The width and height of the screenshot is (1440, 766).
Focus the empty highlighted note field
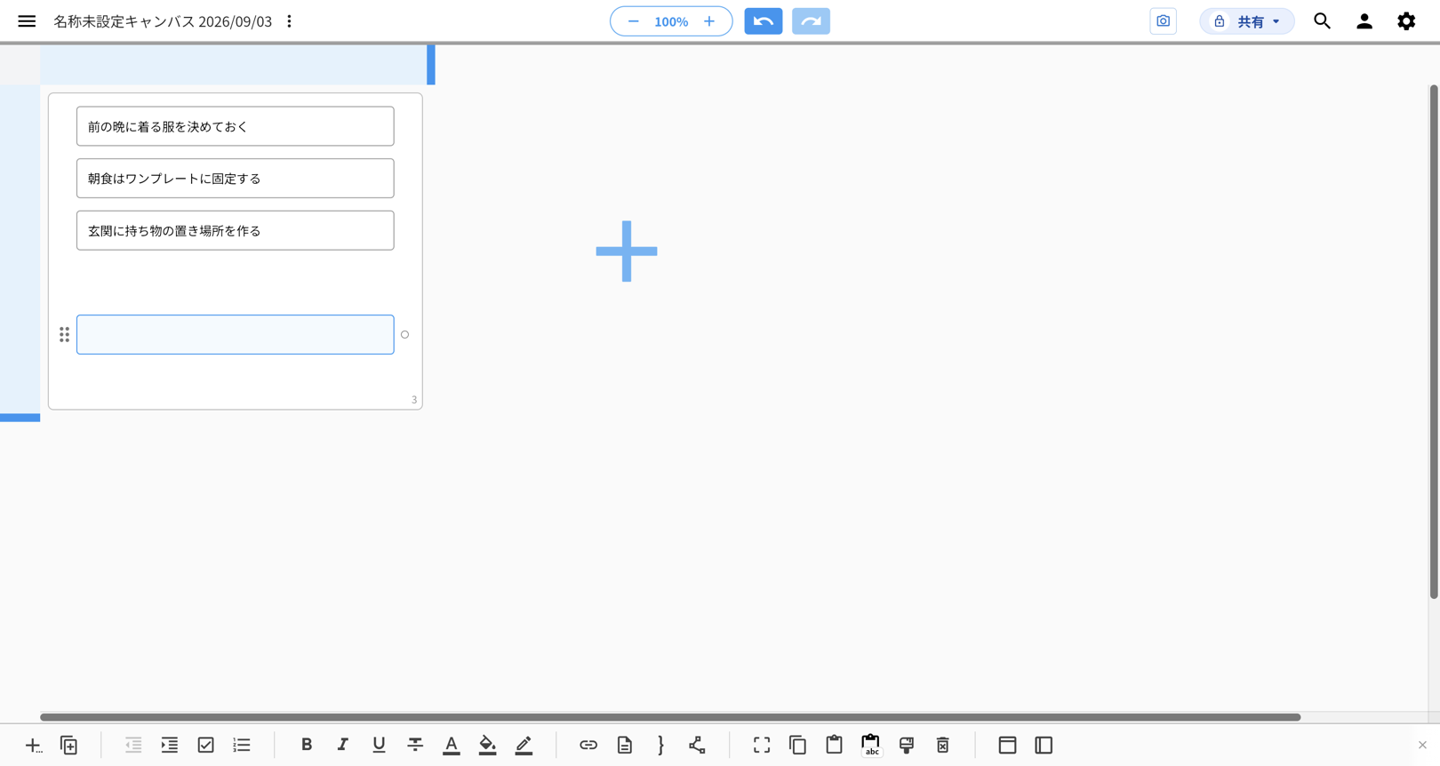tap(236, 335)
